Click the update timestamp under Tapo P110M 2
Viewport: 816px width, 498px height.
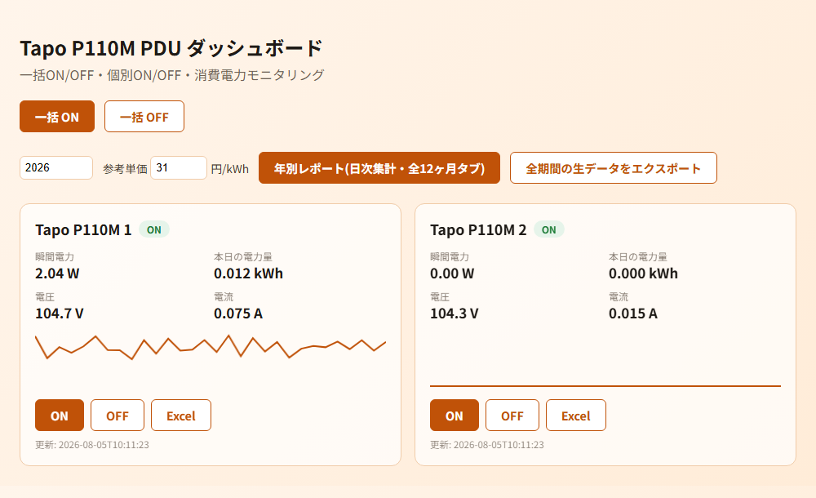[x=487, y=445]
